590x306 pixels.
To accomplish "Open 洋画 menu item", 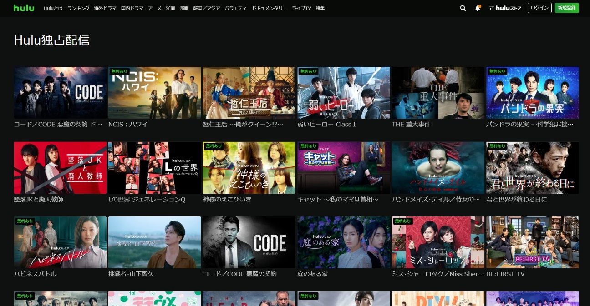I will (171, 8).
